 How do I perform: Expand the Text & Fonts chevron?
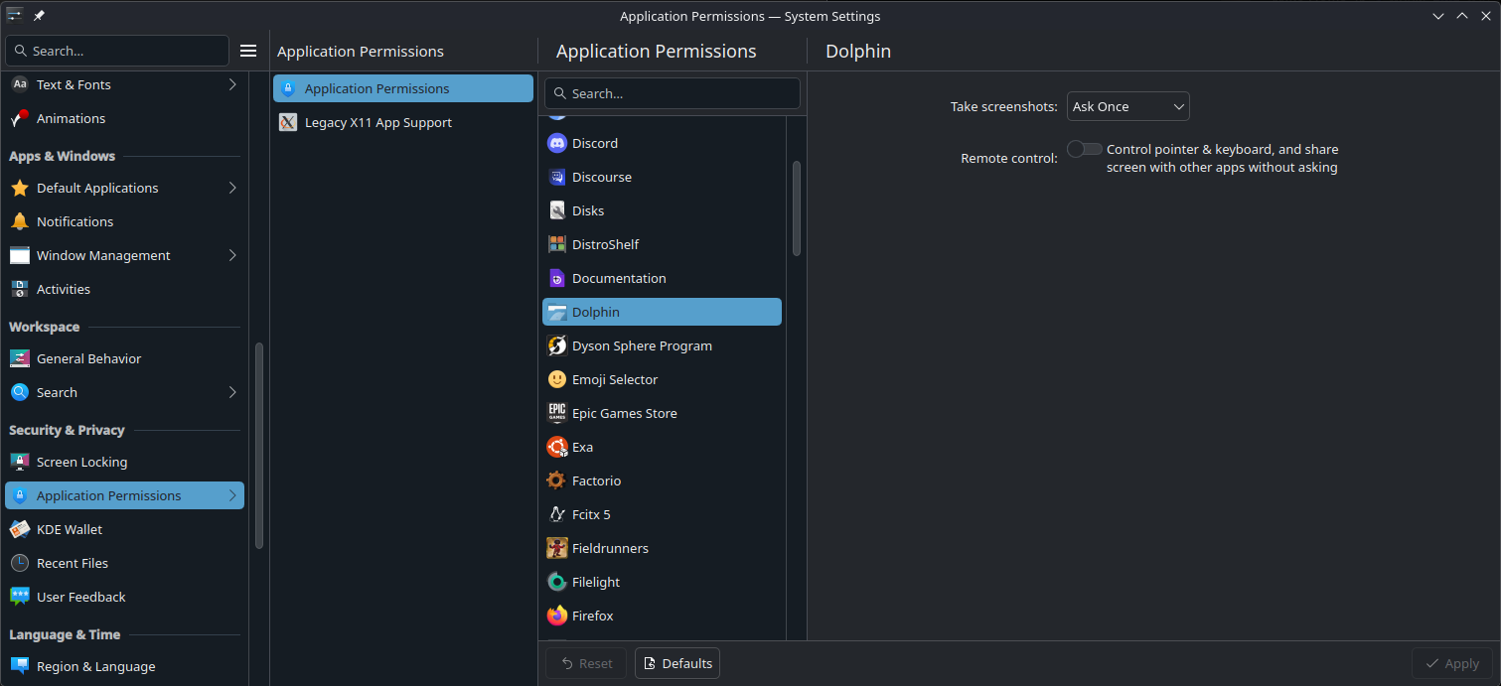(232, 84)
